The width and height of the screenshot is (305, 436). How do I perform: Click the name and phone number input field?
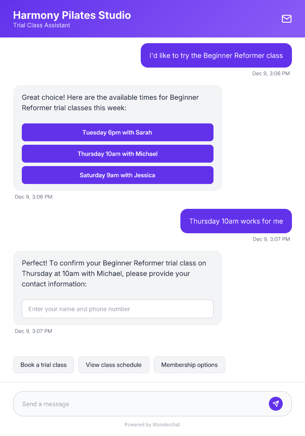tap(117, 309)
